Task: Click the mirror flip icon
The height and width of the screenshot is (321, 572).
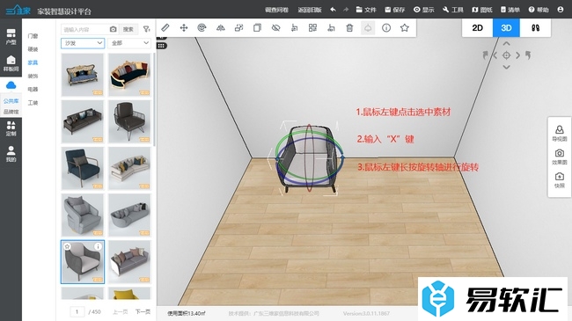Action: coord(220,28)
